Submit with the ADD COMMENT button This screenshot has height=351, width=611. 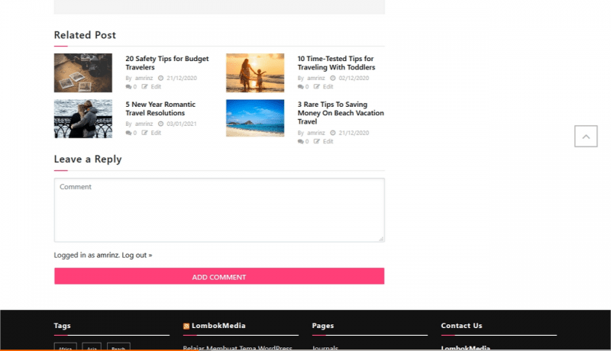[219, 276]
